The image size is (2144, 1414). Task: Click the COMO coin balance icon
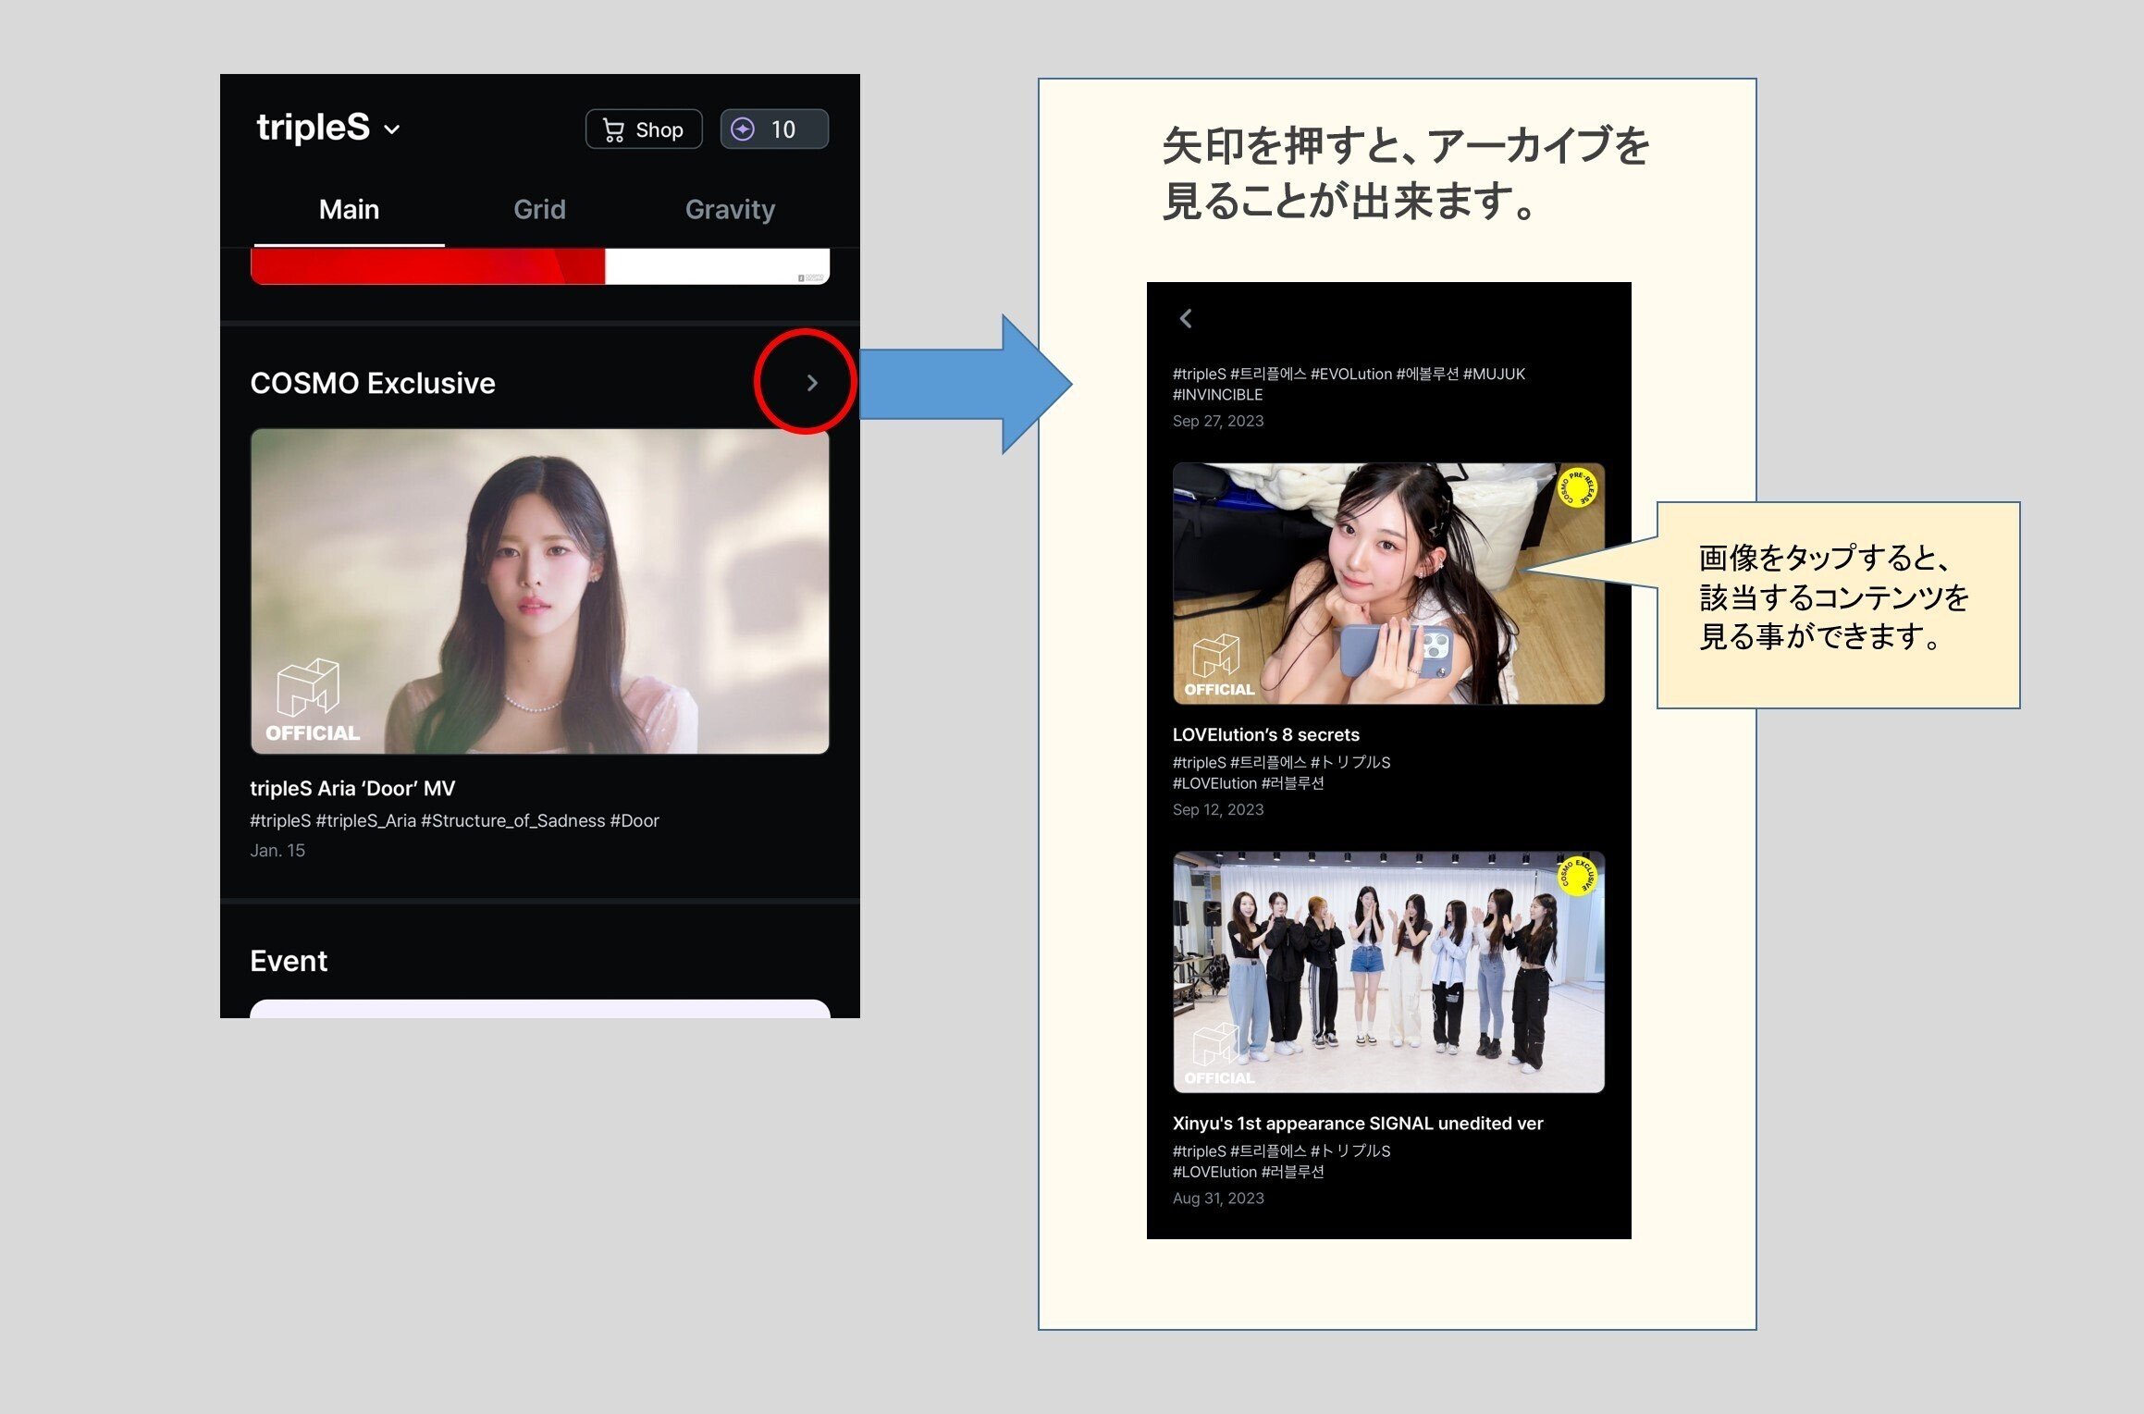743,129
